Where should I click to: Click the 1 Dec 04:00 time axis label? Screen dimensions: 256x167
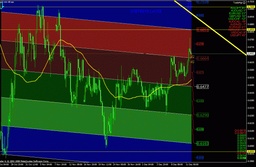pyautogui.click(x=148, y=165)
